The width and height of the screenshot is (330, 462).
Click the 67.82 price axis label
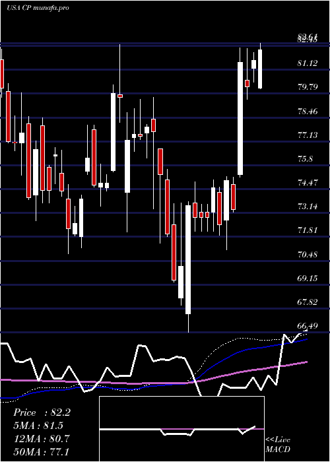[308, 302]
